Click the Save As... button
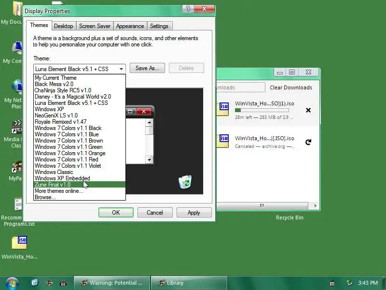The height and width of the screenshot is (290, 386). click(x=147, y=68)
